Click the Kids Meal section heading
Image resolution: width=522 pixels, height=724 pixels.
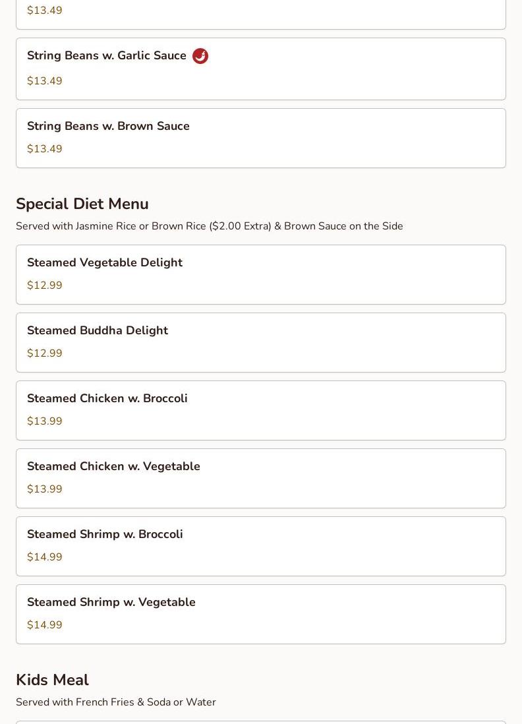tap(52, 680)
